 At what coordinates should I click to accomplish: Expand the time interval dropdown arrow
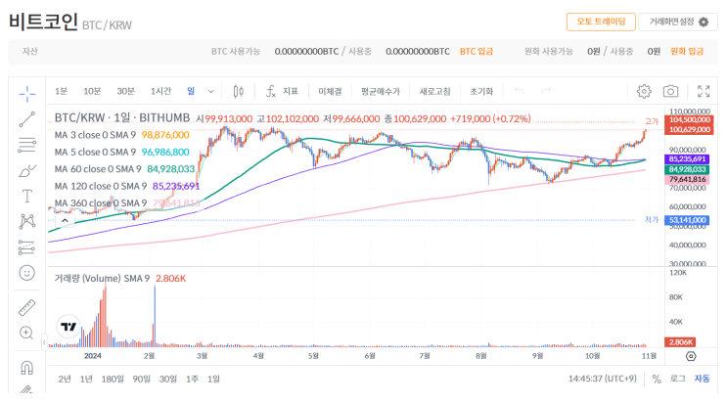pyautogui.click(x=211, y=91)
